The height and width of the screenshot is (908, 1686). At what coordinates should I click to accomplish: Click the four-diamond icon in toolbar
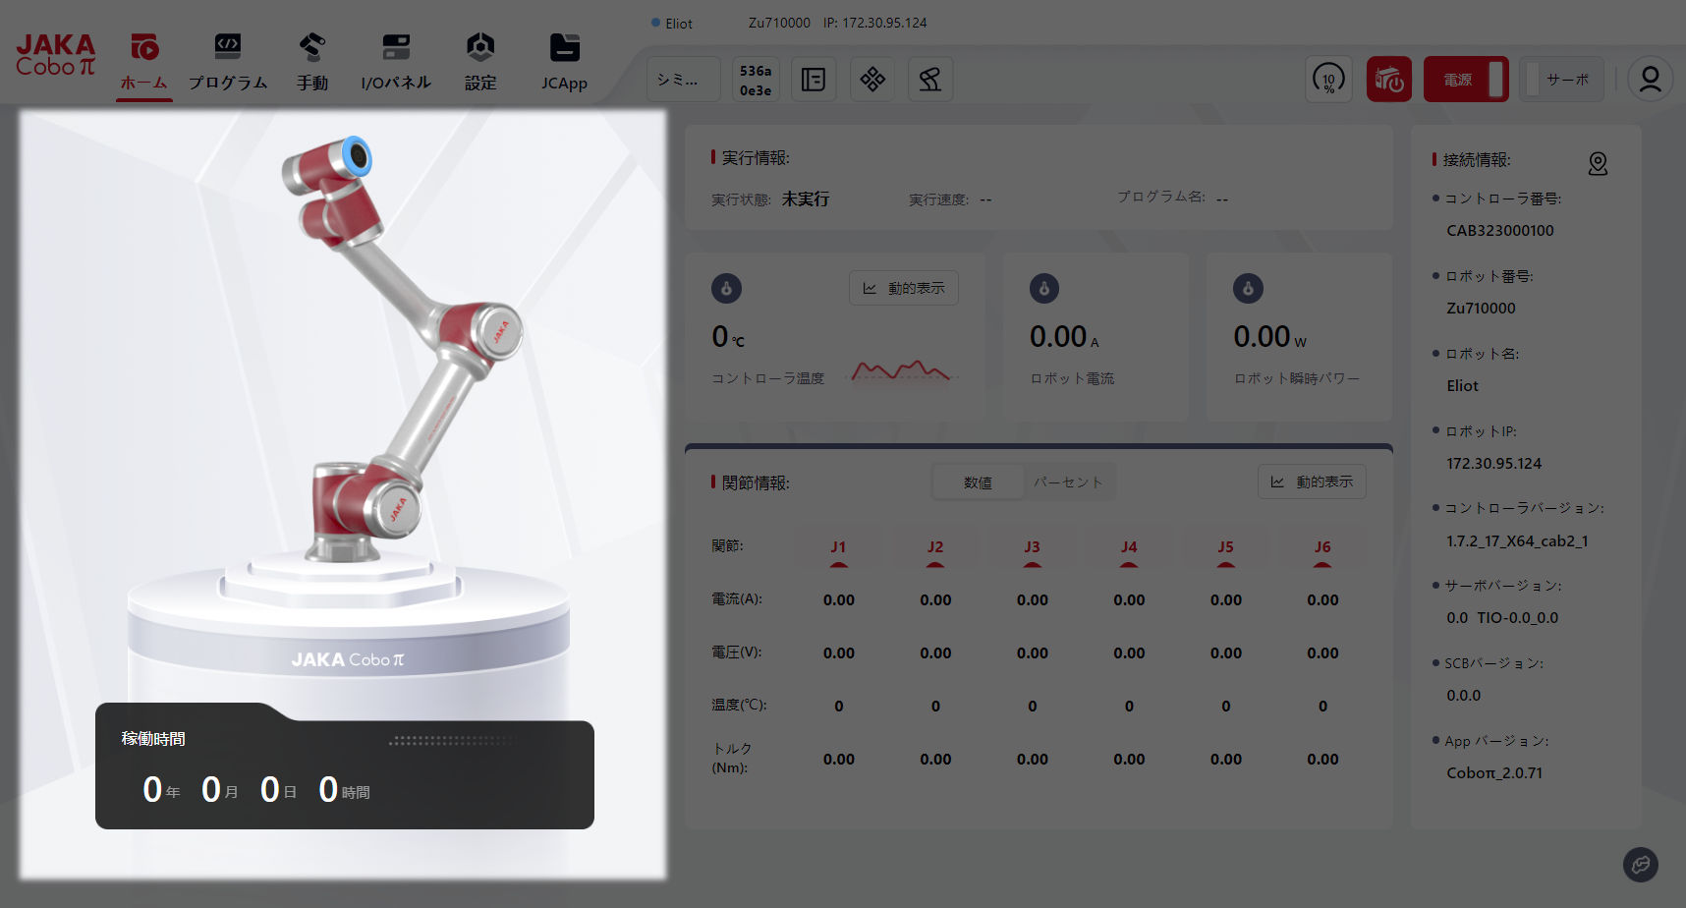(x=872, y=80)
